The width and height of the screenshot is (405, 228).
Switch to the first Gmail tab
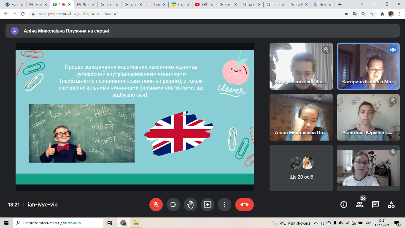[x=37, y=5]
